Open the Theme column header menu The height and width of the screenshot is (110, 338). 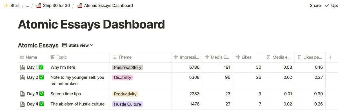(141, 57)
